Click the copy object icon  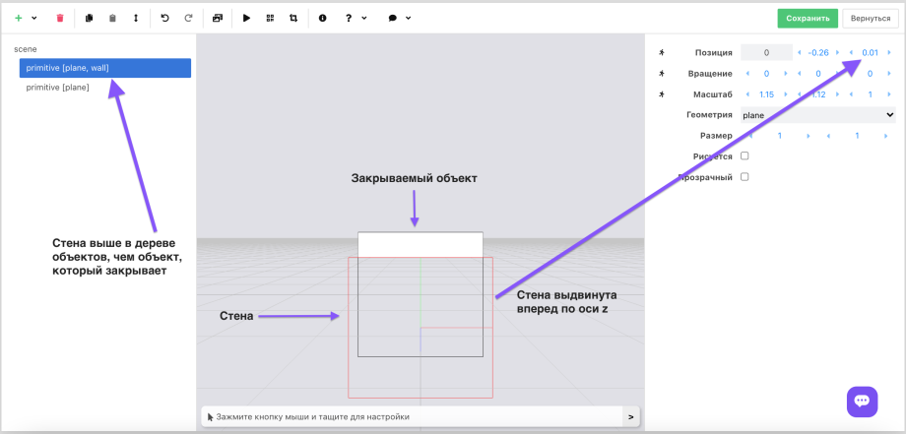tap(90, 18)
